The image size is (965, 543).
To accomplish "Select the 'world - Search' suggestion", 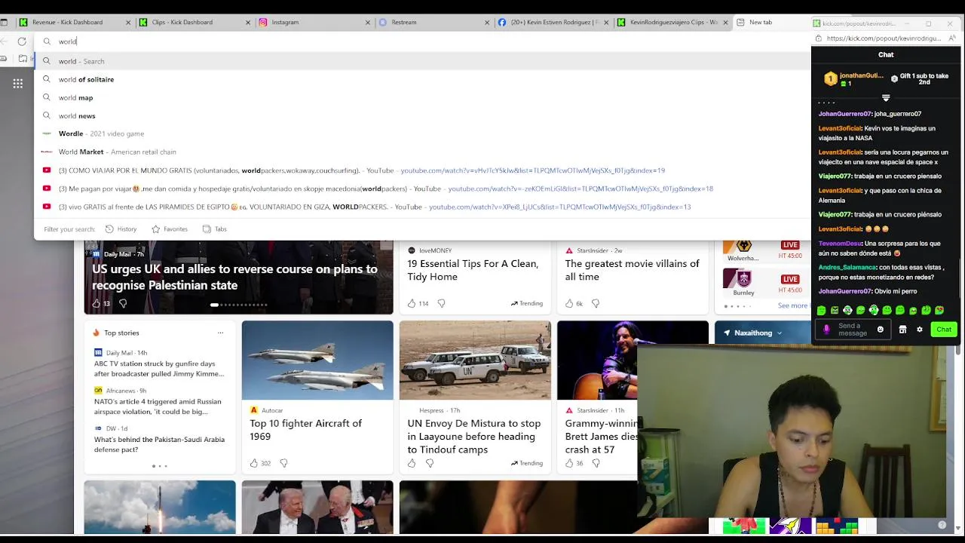I will pyautogui.click(x=422, y=61).
